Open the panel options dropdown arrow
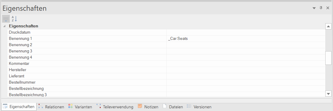Image resolution: width=333 pixels, height=111 pixels. pos(314,8)
